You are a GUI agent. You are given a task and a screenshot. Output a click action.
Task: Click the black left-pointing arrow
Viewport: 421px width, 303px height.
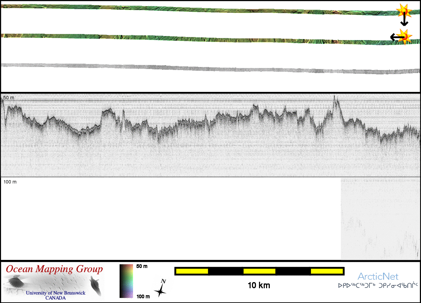pos(395,37)
